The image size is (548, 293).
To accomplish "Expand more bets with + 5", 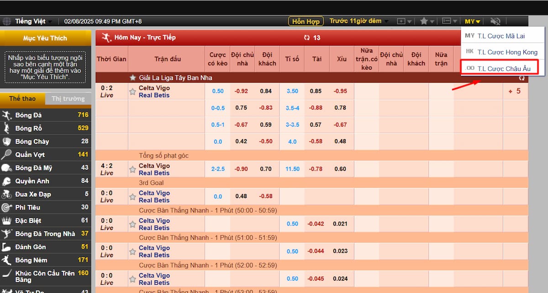I will click(x=515, y=91).
